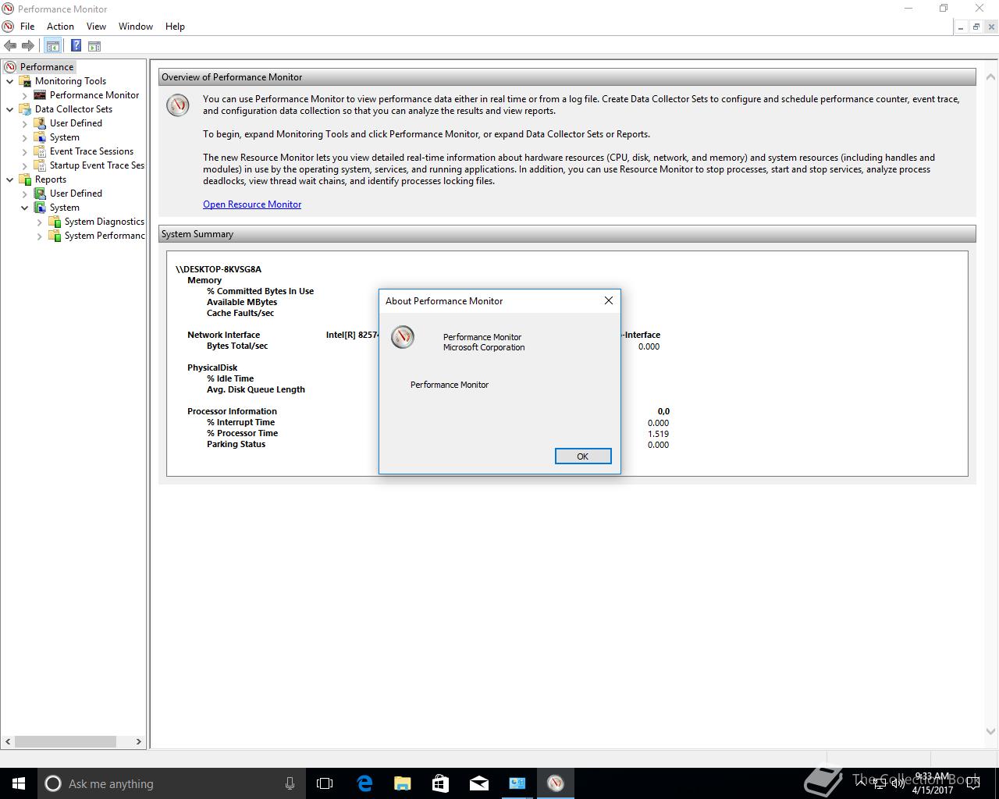Viewport: 999px width, 799px height.
Task: Click the Startup Event Trace Sessions icon
Action: click(x=40, y=165)
